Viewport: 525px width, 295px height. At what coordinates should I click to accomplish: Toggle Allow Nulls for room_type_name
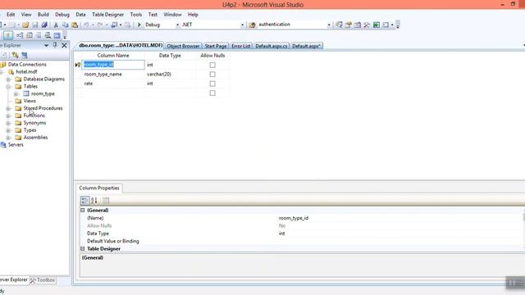(x=212, y=75)
